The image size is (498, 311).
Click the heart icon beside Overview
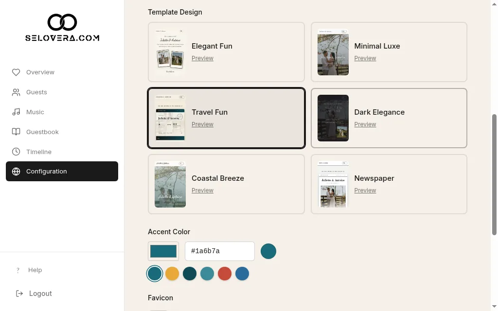(x=16, y=72)
